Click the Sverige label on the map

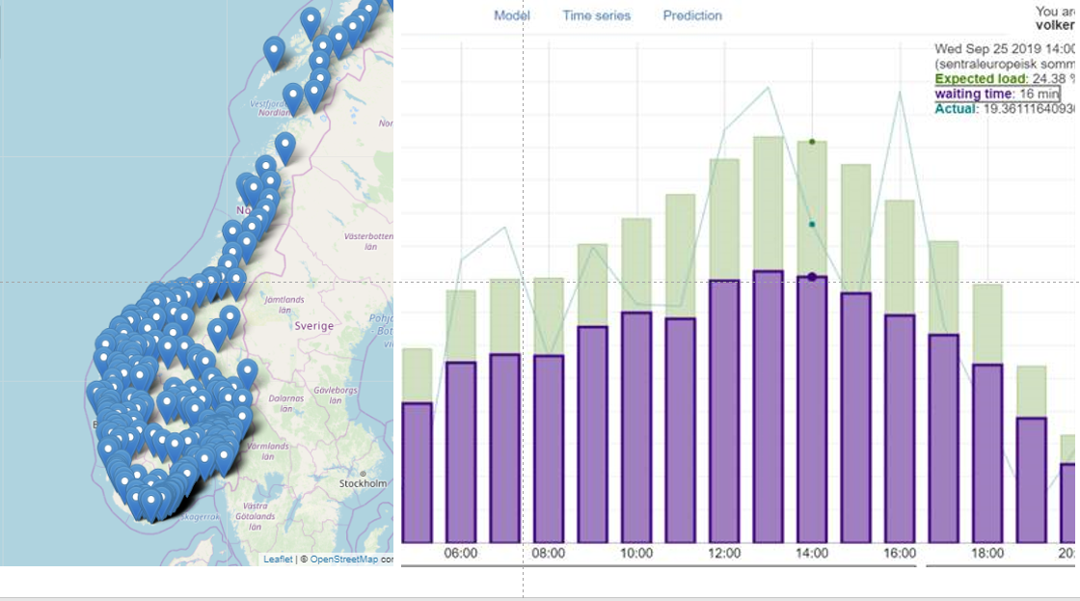pyautogui.click(x=314, y=326)
